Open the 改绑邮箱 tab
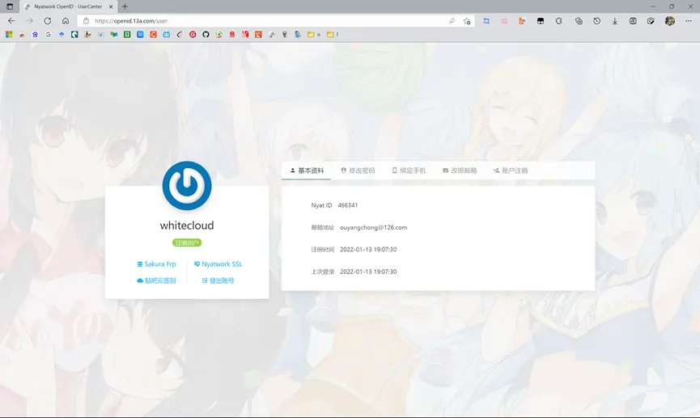The height and width of the screenshot is (418, 700). tap(460, 171)
